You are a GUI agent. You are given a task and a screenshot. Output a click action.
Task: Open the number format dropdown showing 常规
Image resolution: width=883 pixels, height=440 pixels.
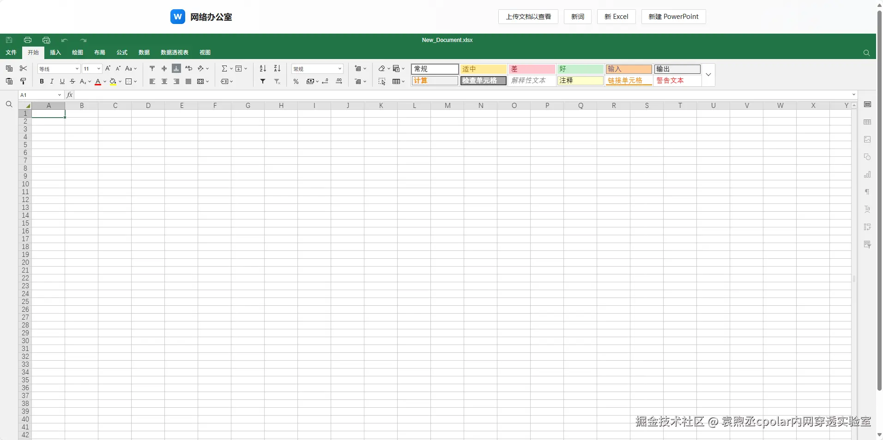click(318, 69)
